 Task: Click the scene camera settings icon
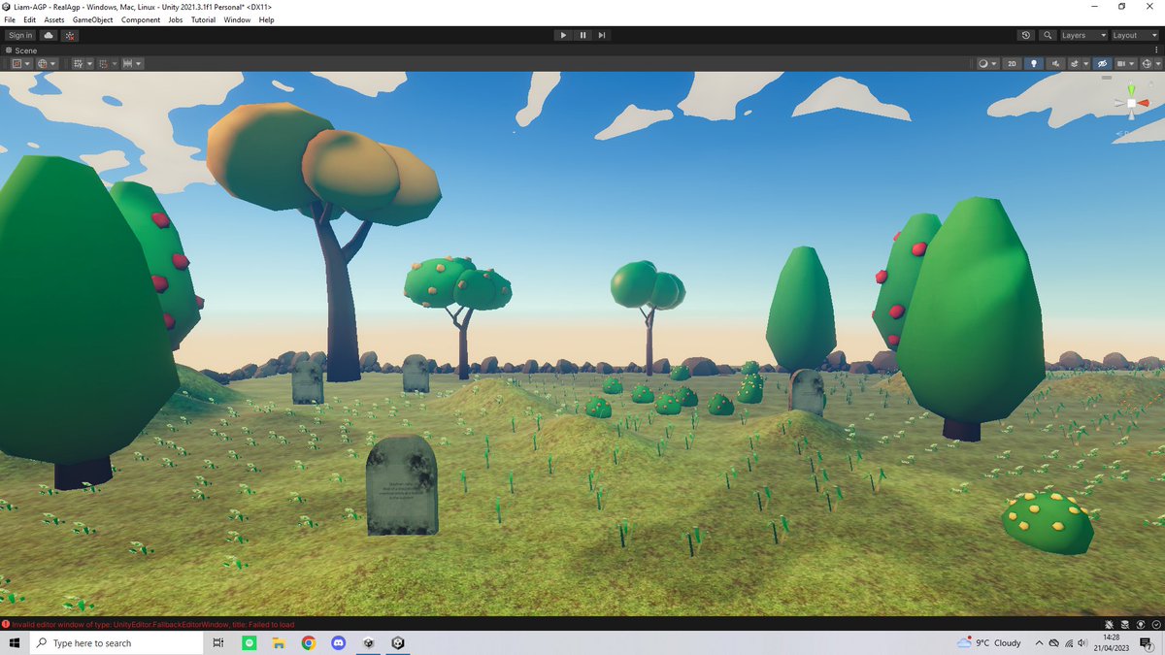(x=1121, y=63)
